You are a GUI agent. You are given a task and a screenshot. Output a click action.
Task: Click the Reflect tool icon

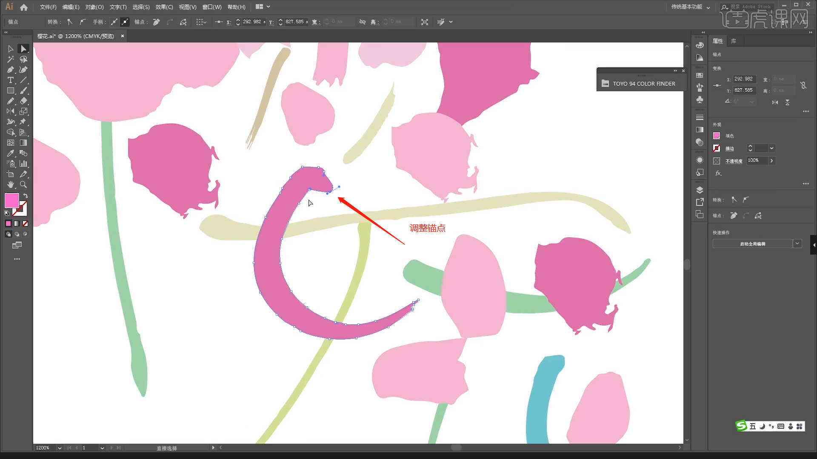click(x=9, y=111)
